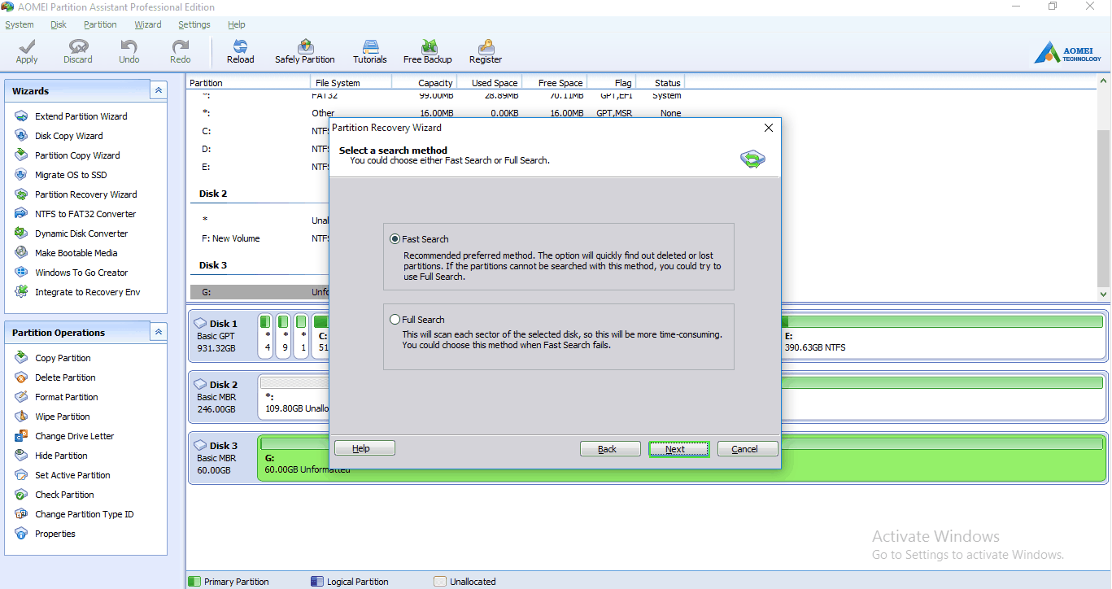Click the Discard toolbar icon
Image resolution: width=1112 pixels, height=589 pixels.
[78, 46]
